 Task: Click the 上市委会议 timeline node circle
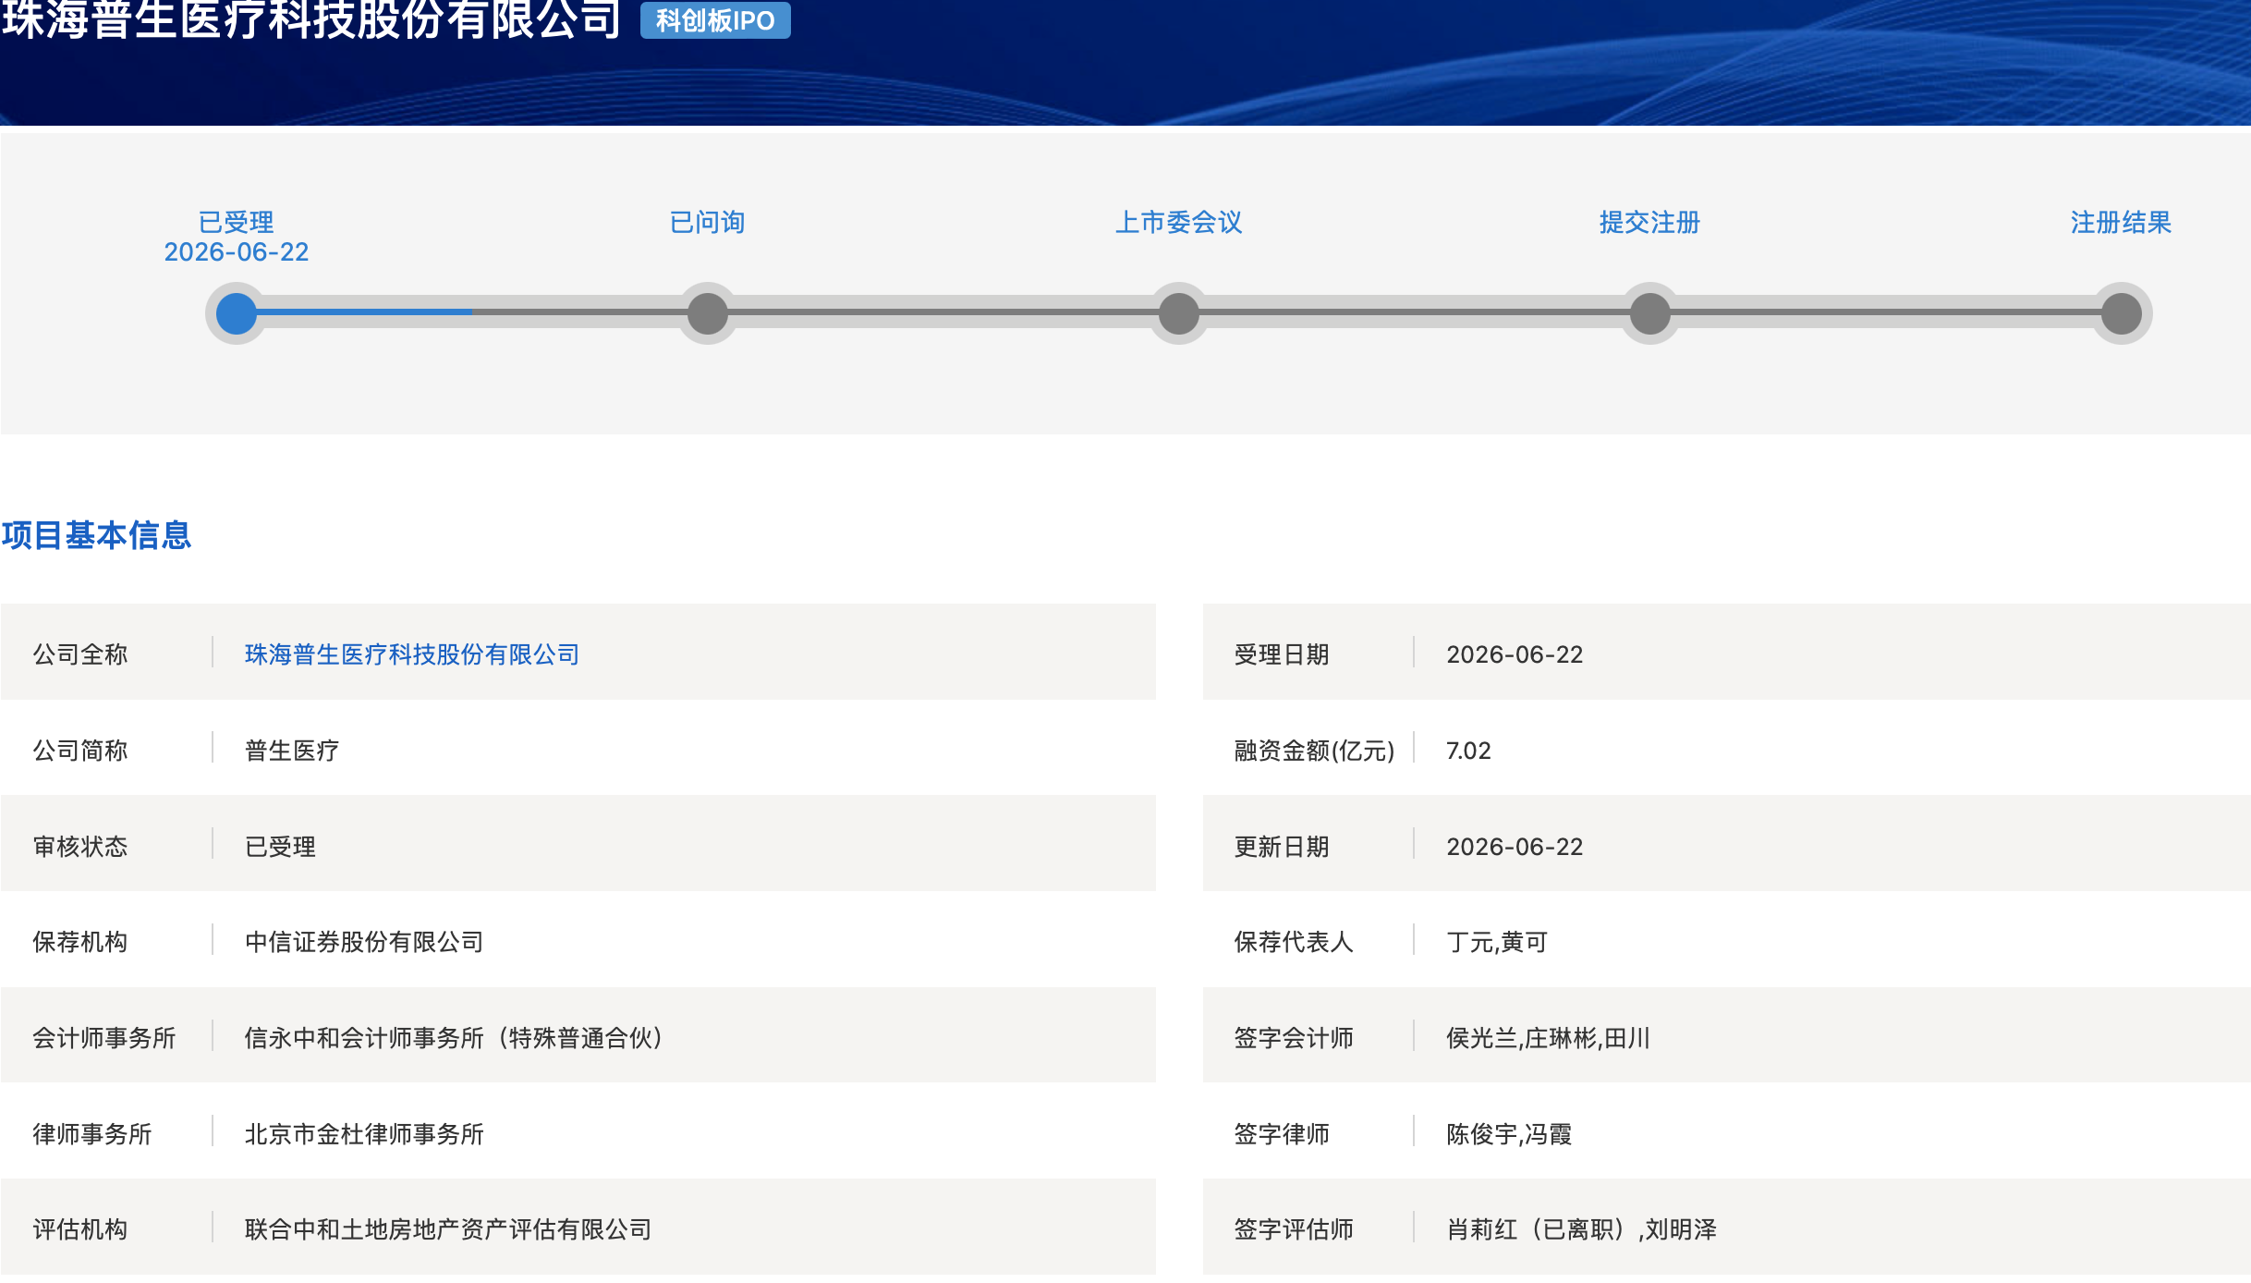click(1179, 313)
